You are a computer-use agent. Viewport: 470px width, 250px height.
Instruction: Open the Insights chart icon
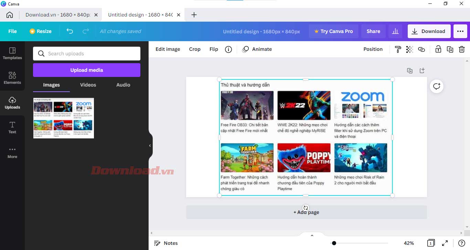pyautogui.click(x=395, y=31)
